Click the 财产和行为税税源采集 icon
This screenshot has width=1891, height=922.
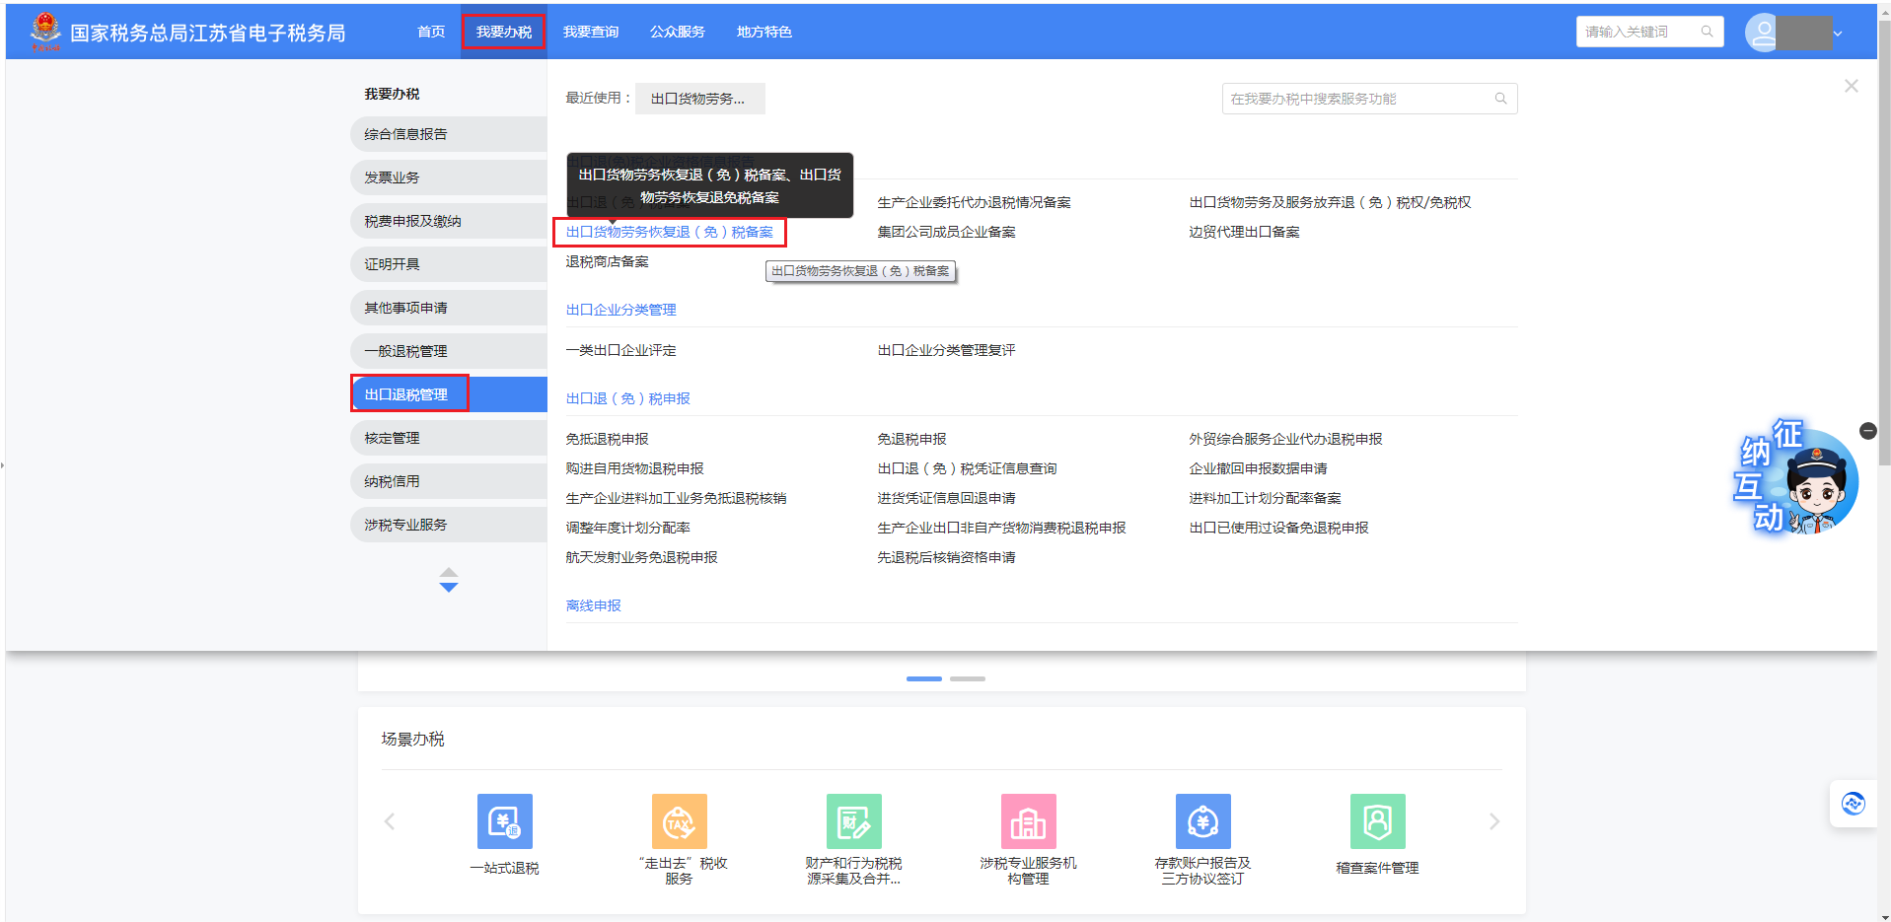point(853,821)
